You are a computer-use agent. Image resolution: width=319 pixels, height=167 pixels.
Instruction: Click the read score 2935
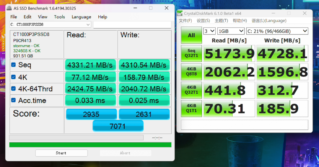[91, 114]
